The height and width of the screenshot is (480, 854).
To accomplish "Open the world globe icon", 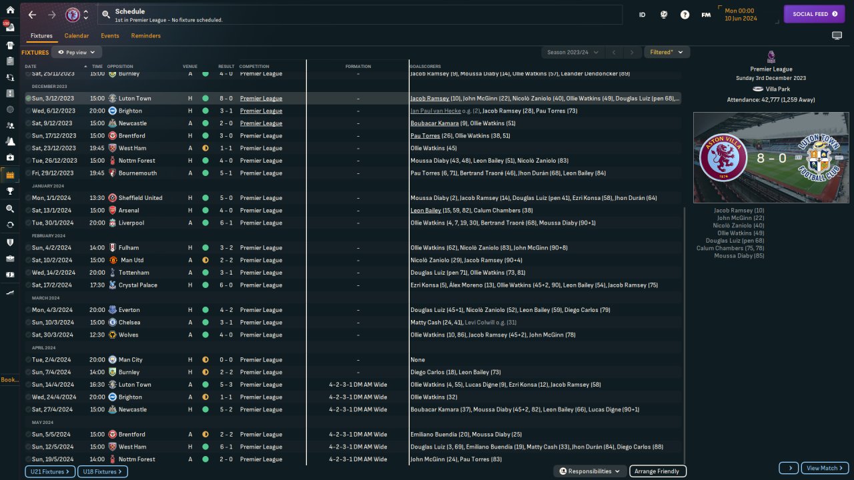I will click(663, 15).
